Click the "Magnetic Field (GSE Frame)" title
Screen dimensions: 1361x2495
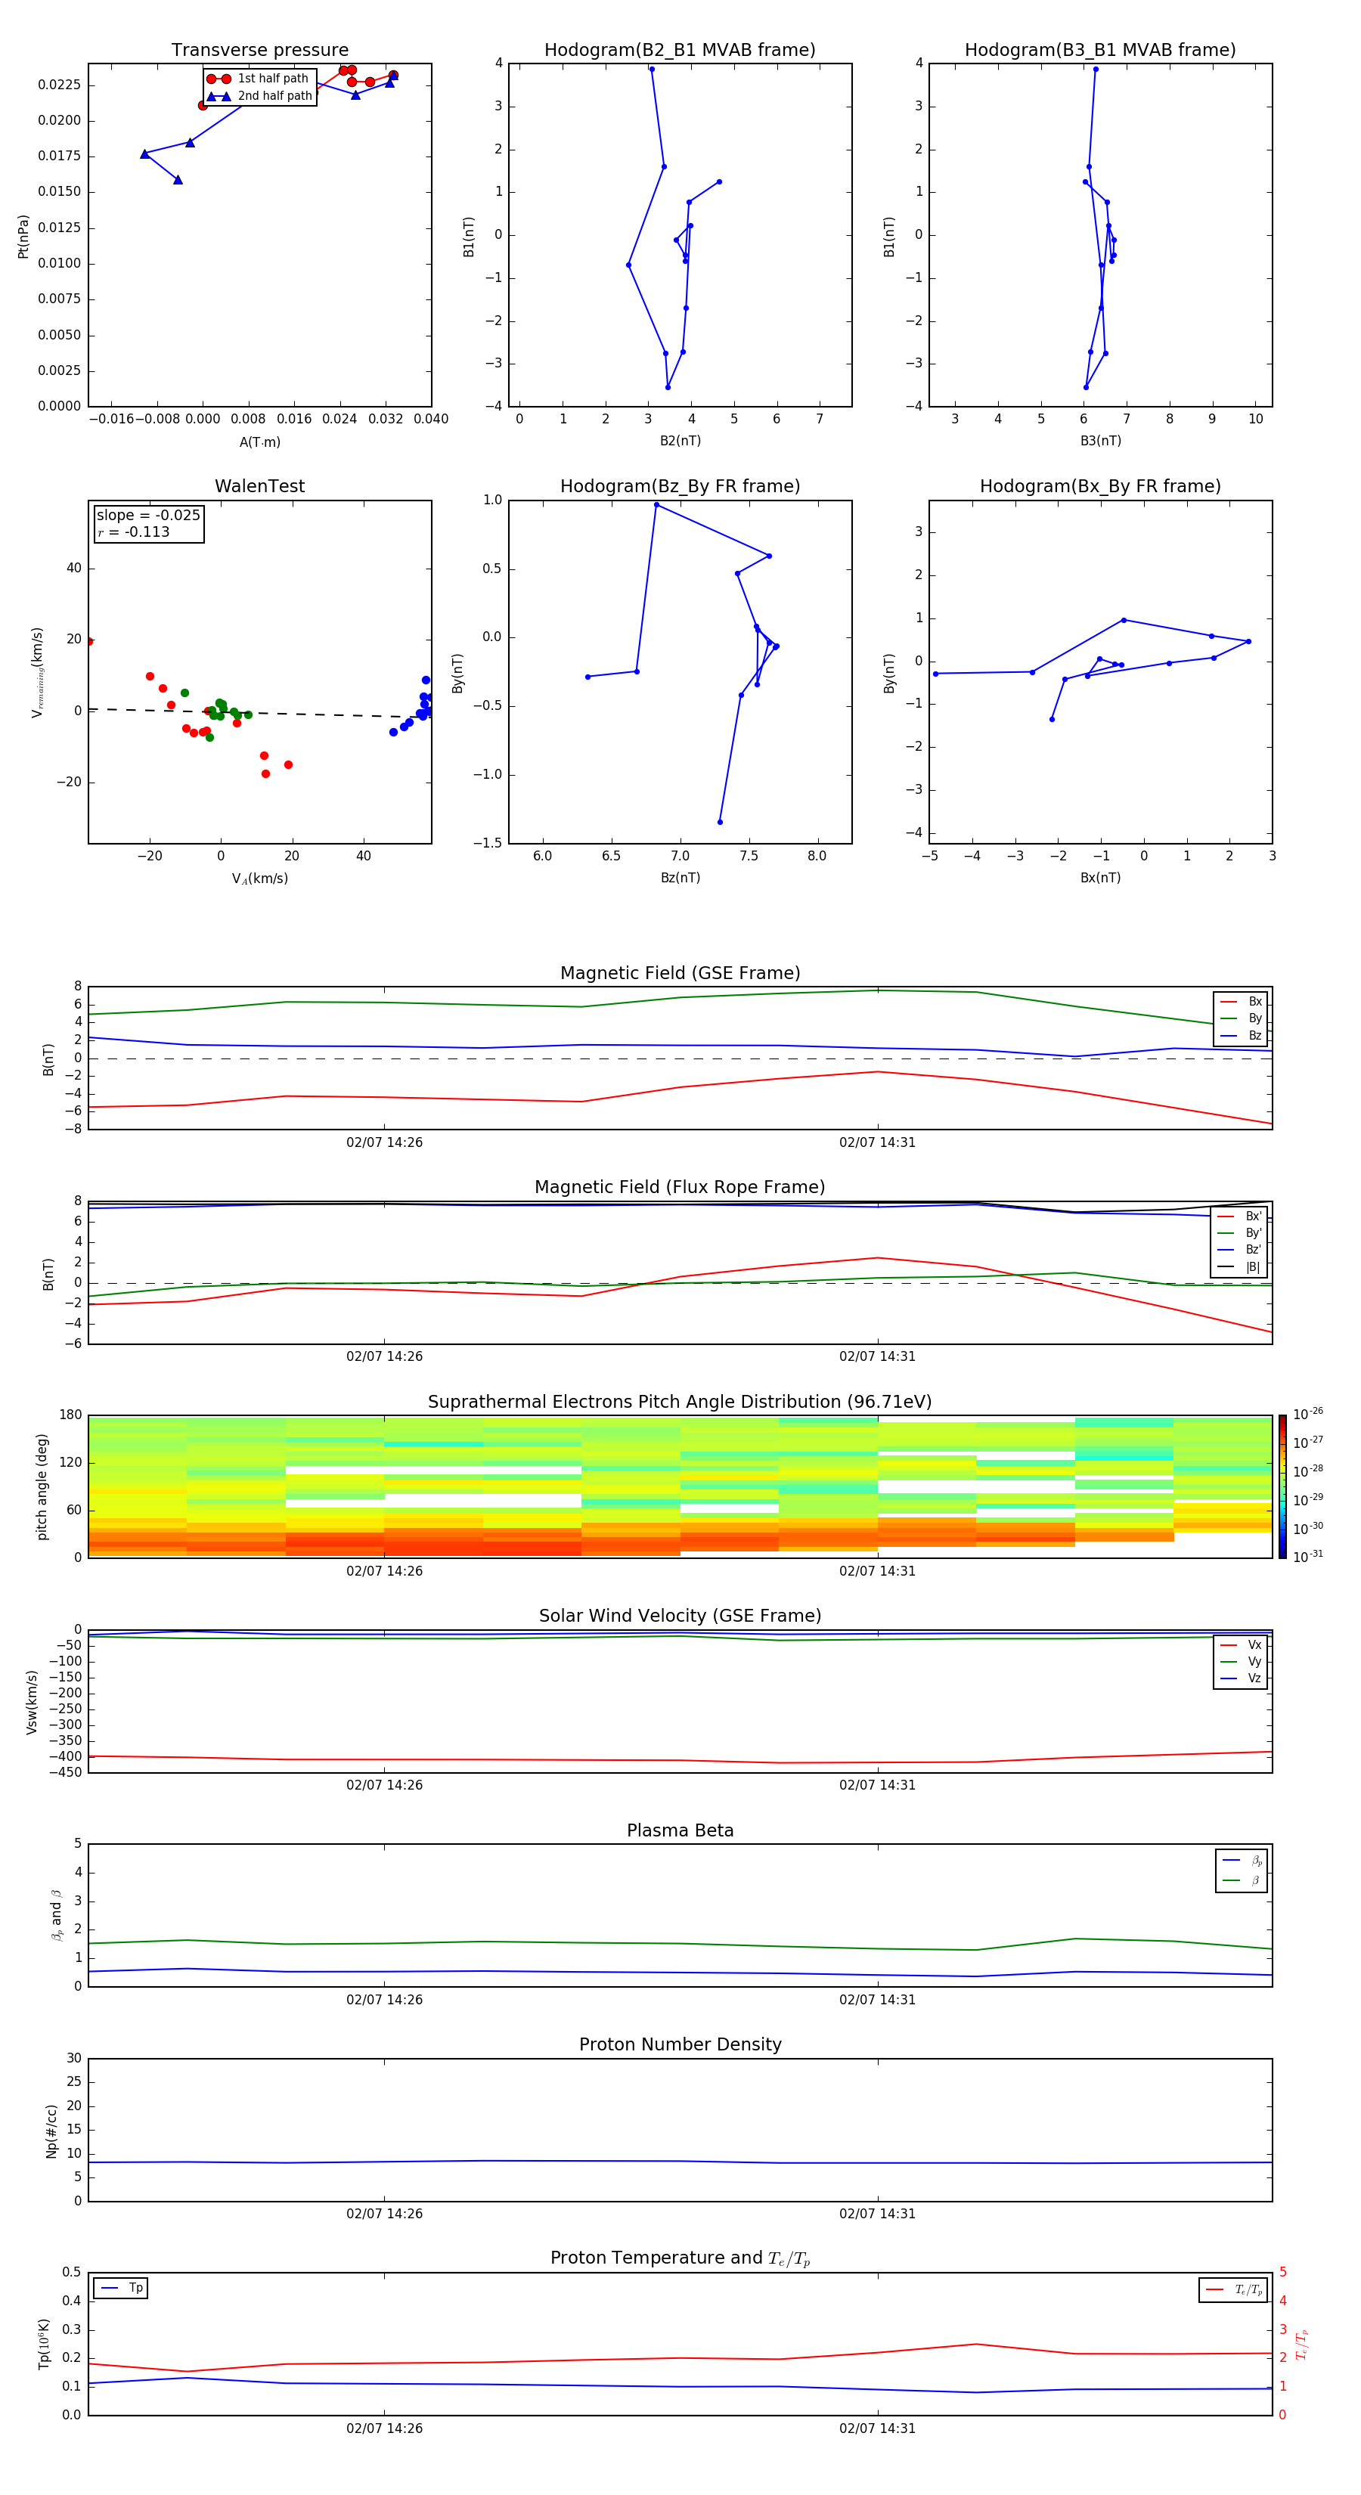point(680,973)
